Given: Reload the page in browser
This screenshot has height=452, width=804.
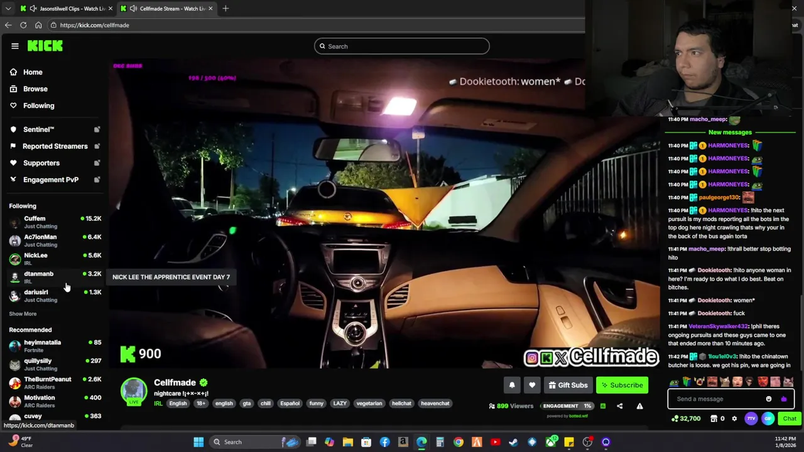Looking at the screenshot, I should (23, 25).
